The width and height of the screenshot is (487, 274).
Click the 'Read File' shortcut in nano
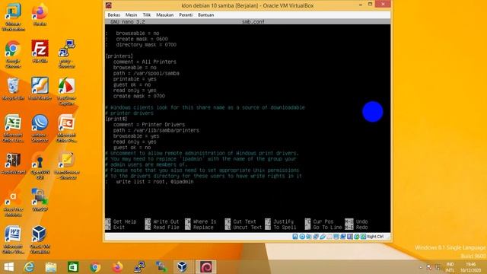pos(162,228)
